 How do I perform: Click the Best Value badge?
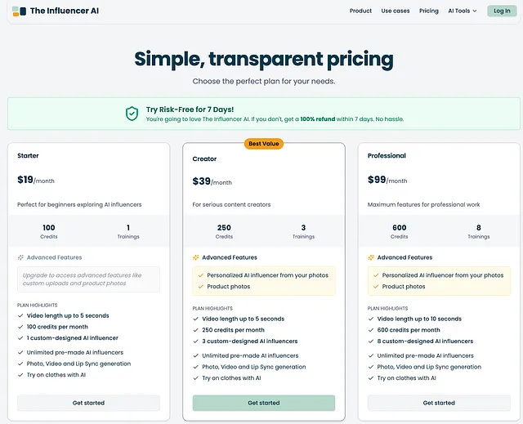264,144
